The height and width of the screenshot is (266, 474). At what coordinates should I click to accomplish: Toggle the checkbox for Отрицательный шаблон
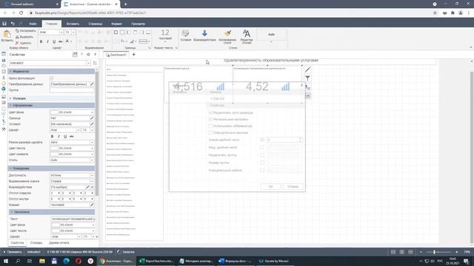[262, 171]
